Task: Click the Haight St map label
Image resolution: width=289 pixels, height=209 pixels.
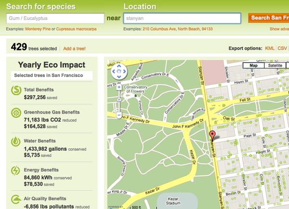Action: [263, 152]
